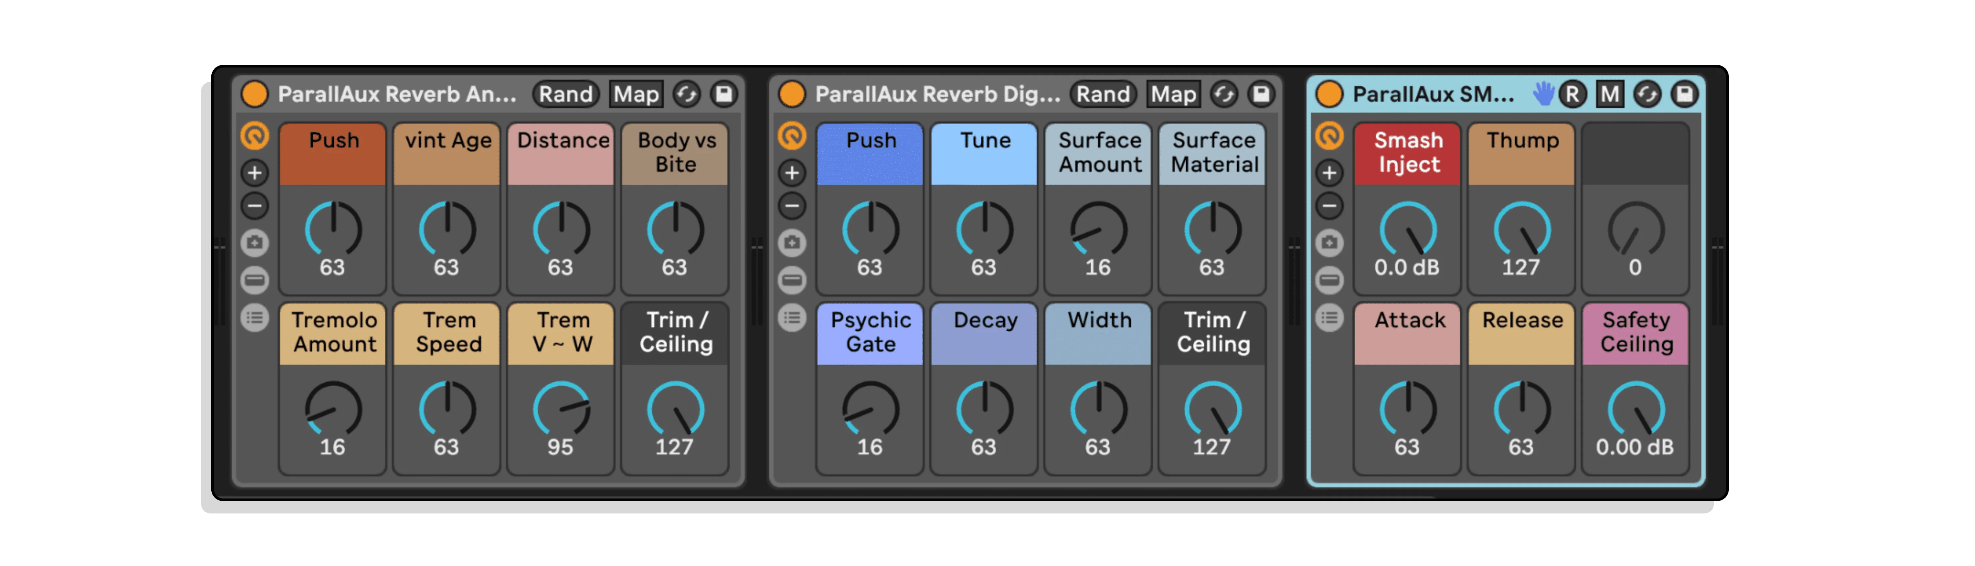Click minus remove-macro icon on Reverb Digital
1975x566 pixels.
[x=792, y=206]
